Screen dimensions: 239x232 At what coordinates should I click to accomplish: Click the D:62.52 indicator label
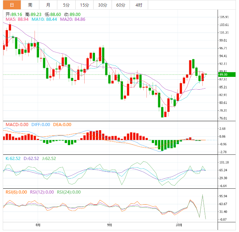[x=31, y=159]
